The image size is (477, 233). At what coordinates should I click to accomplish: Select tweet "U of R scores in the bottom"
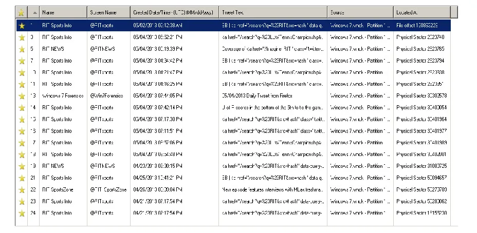(273, 108)
